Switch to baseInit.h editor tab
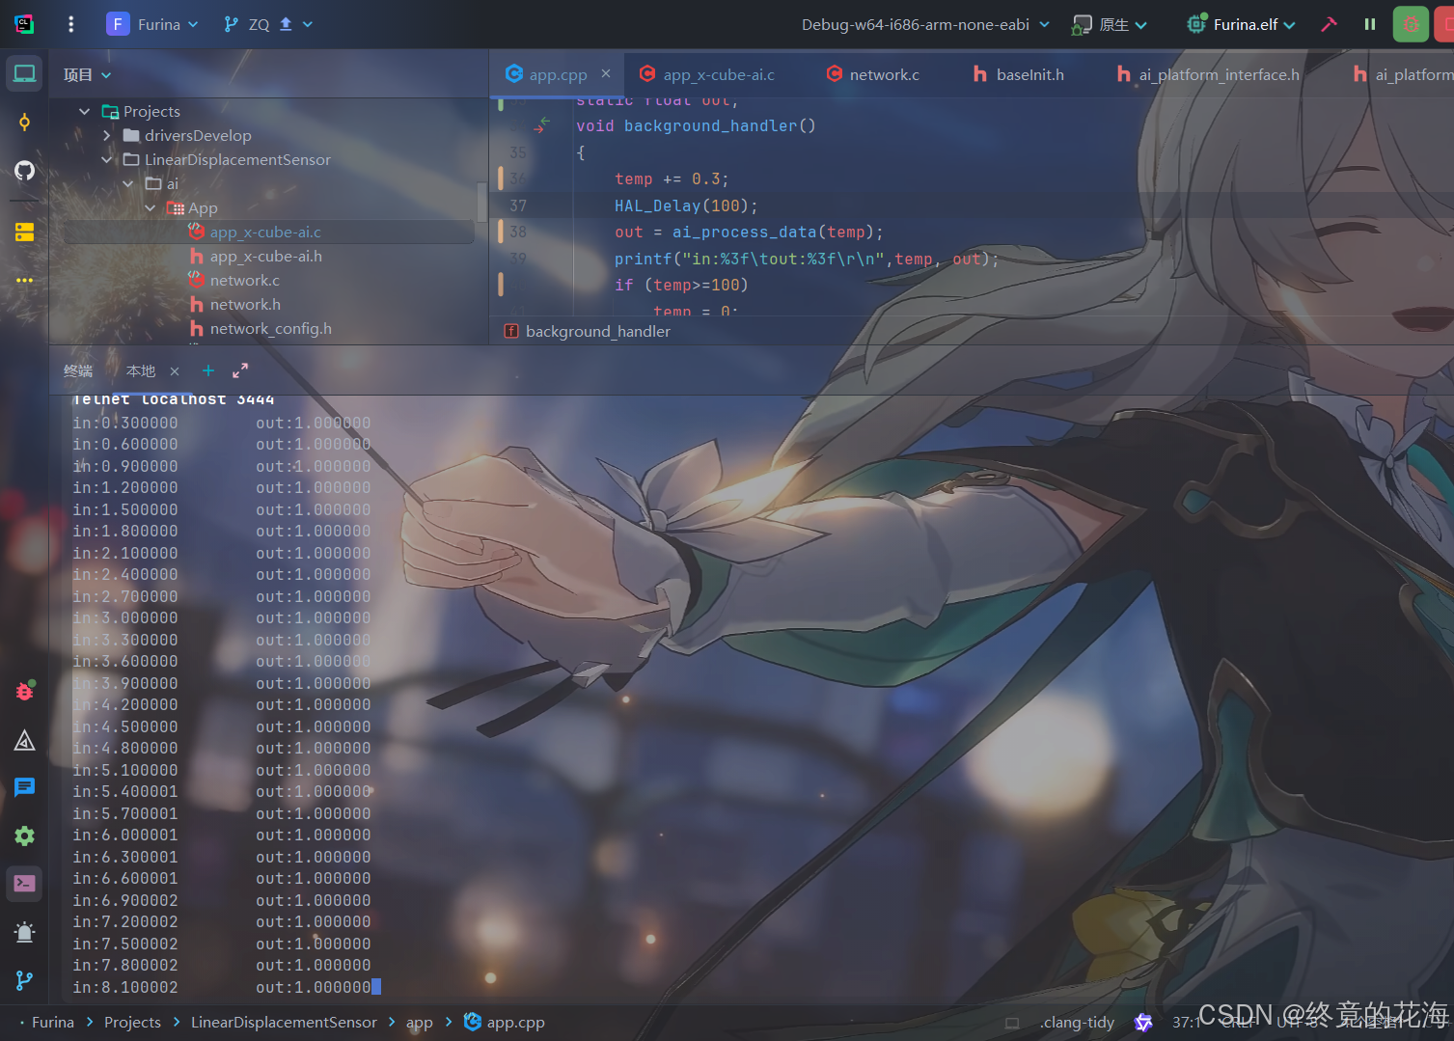1454x1041 pixels. (1019, 74)
